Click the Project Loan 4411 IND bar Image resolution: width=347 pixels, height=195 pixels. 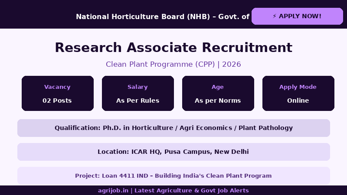(174, 176)
